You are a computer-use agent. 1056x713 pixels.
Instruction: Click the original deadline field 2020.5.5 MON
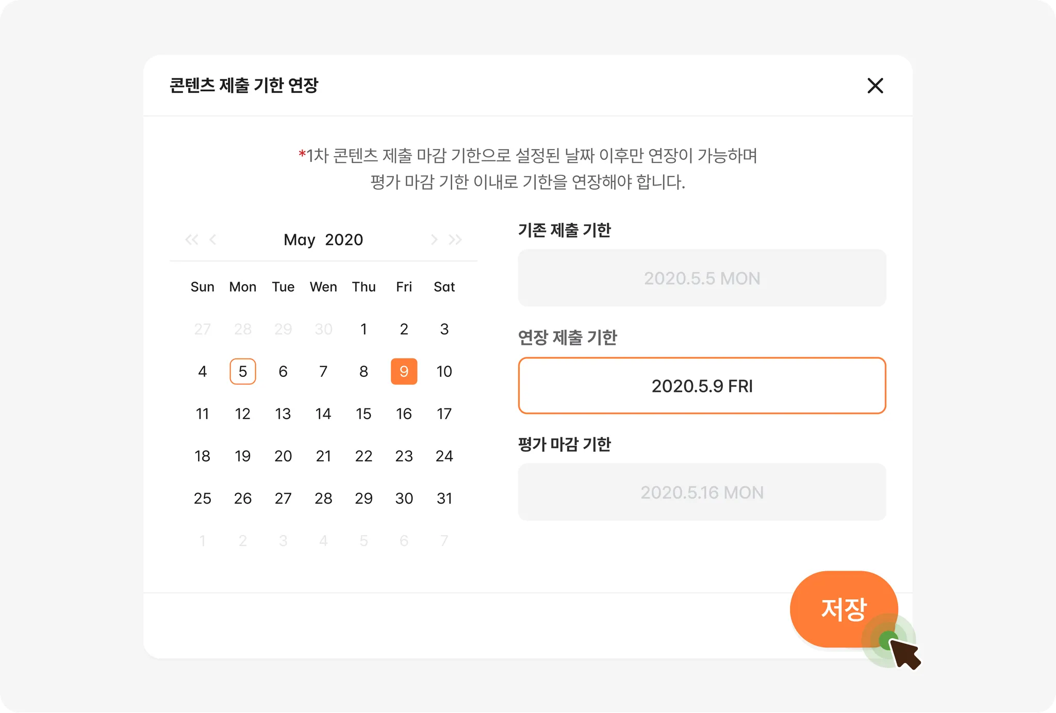coord(702,278)
